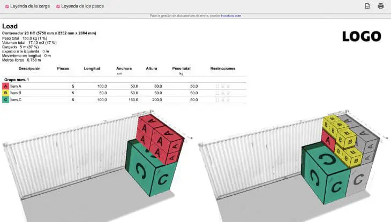This screenshot has height=222, width=391.
Task: Click the export document icon
Action: pyautogui.click(x=367, y=6)
